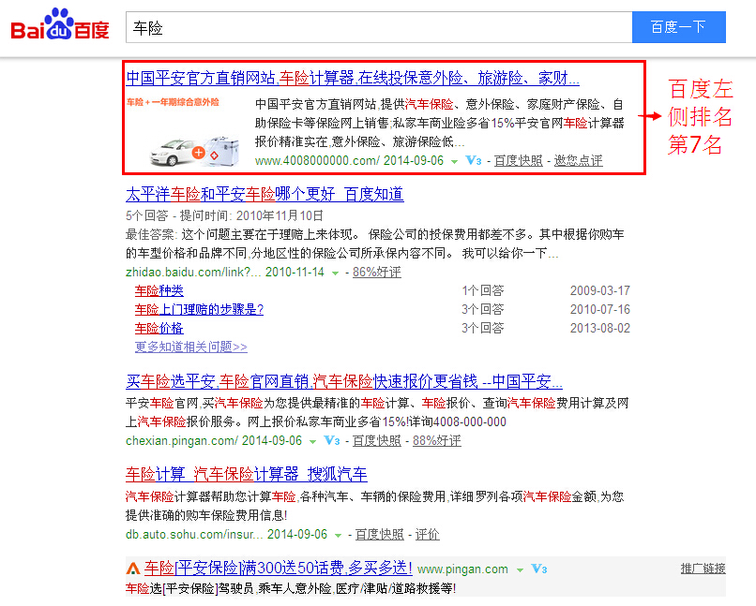Open the 车险上门理赔的步骤是? question
The width and height of the screenshot is (756, 606).
point(199,309)
